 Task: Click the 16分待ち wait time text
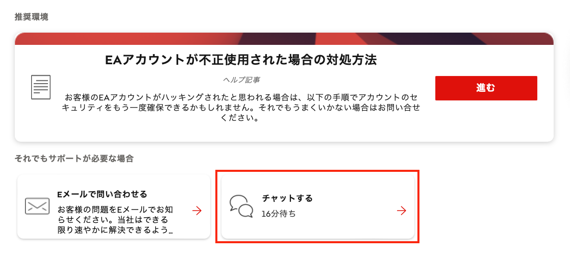pyautogui.click(x=279, y=214)
